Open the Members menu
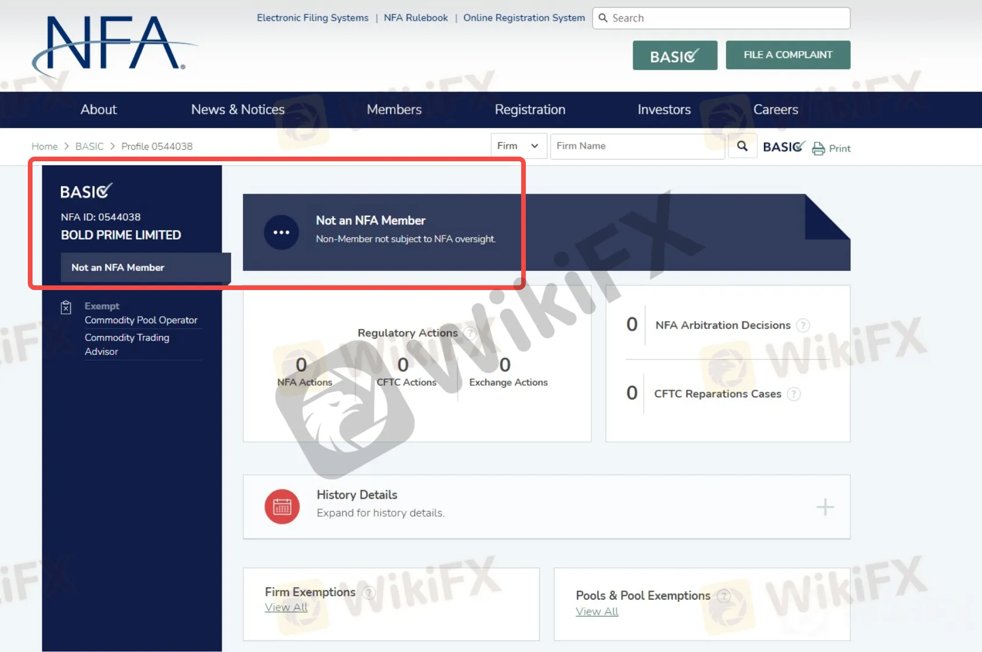 click(x=394, y=110)
